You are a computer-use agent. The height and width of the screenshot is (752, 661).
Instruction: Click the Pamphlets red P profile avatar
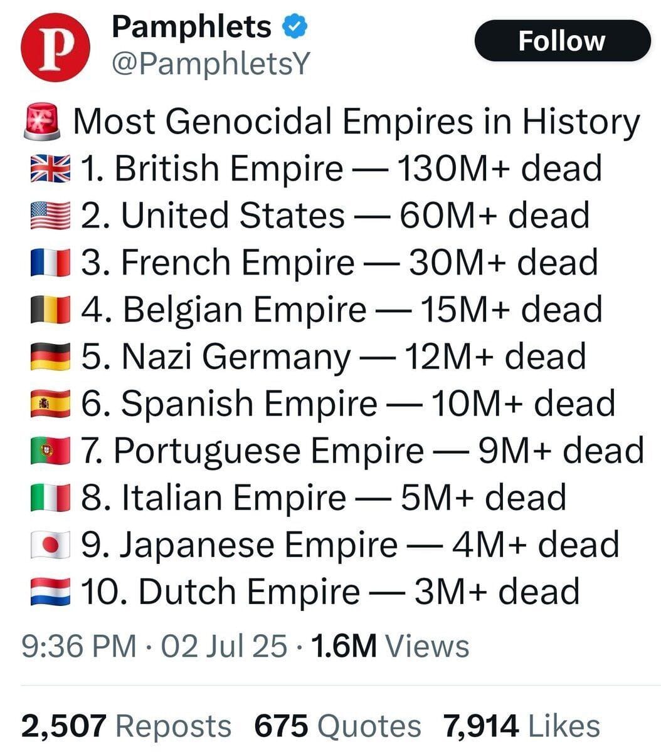[x=55, y=49]
